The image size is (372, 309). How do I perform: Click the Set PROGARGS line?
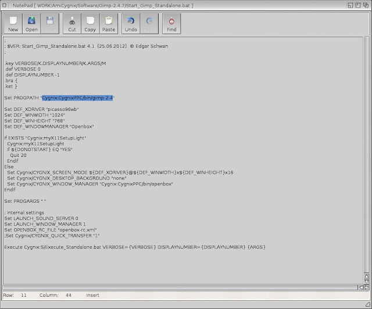25,201
